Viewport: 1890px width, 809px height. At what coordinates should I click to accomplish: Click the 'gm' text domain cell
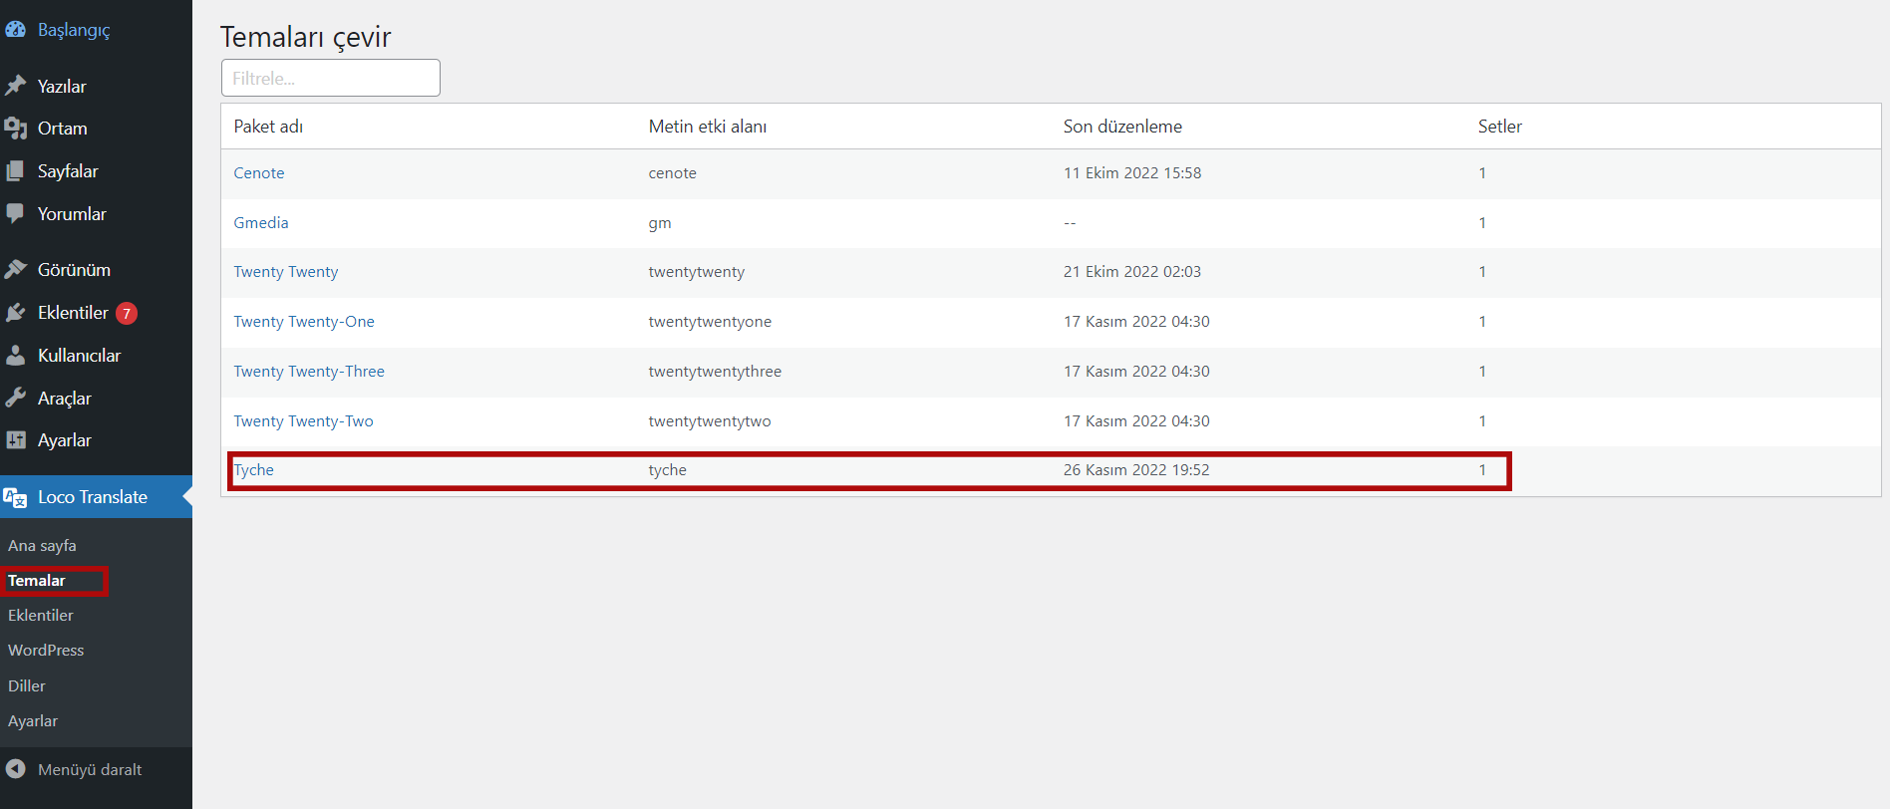(x=660, y=223)
